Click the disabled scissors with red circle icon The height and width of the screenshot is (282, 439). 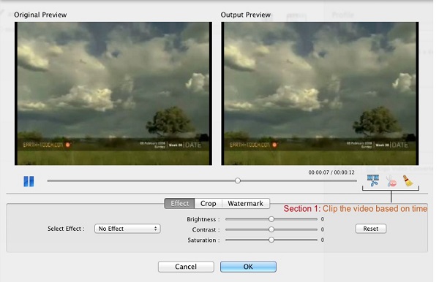click(391, 181)
